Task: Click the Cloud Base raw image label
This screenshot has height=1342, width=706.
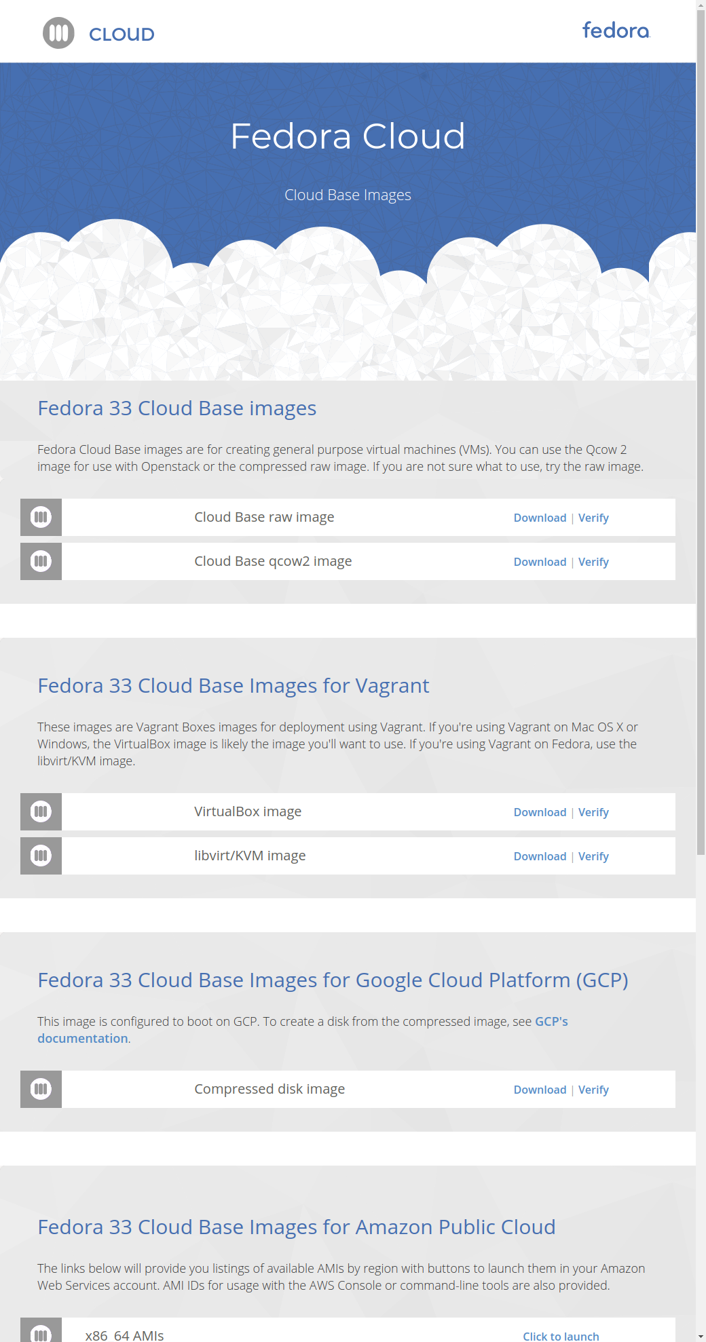Action: [x=264, y=517]
